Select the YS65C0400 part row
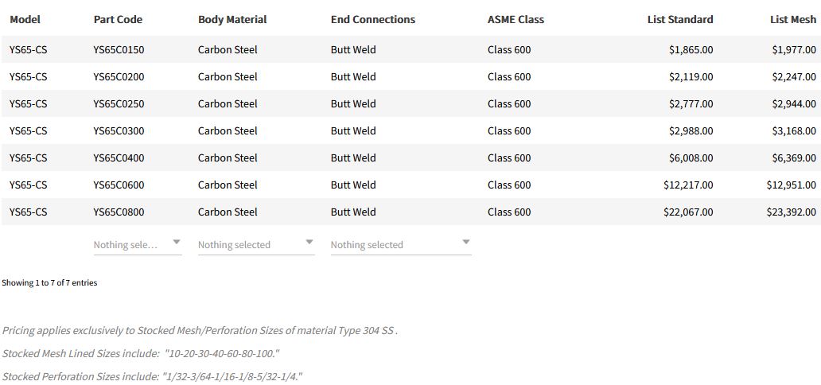Image resolution: width=821 pixels, height=385 pixels. [119, 157]
